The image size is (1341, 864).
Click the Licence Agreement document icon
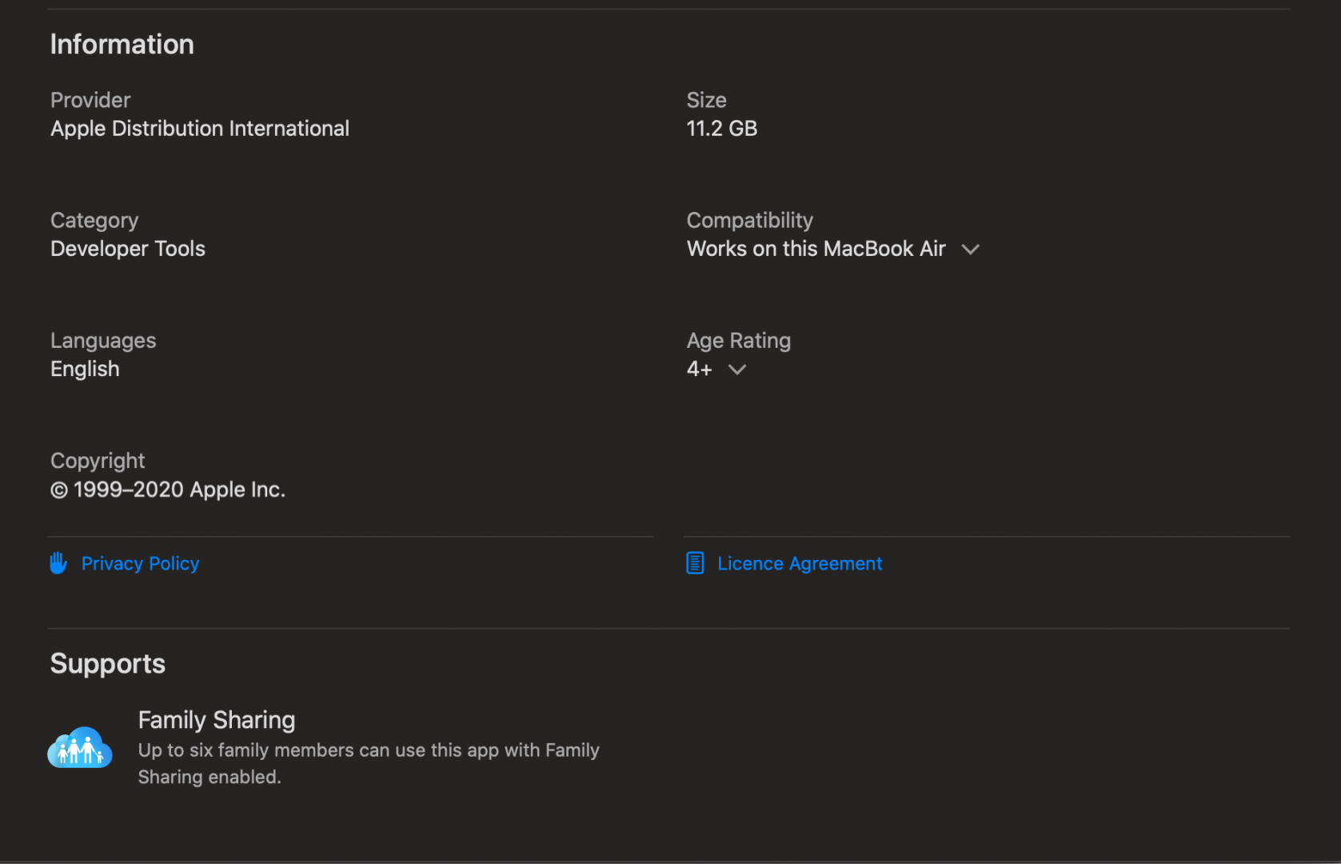pos(695,563)
